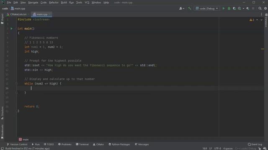Click line number 16 in the gutter
The height and width of the screenshot is (150, 268).
click(x=7, y=88)
